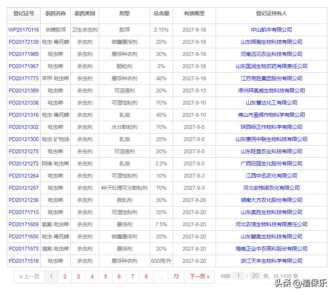Jump to page 72
The width and height of the screenshot is (335, 295).
176,277
